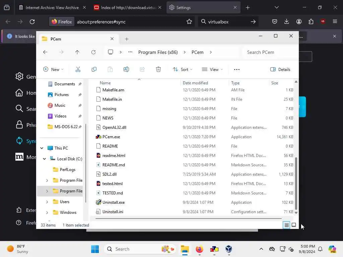343x257 pixels.
Task: Reload the Firefox page
Action: [x=32, y=22]
